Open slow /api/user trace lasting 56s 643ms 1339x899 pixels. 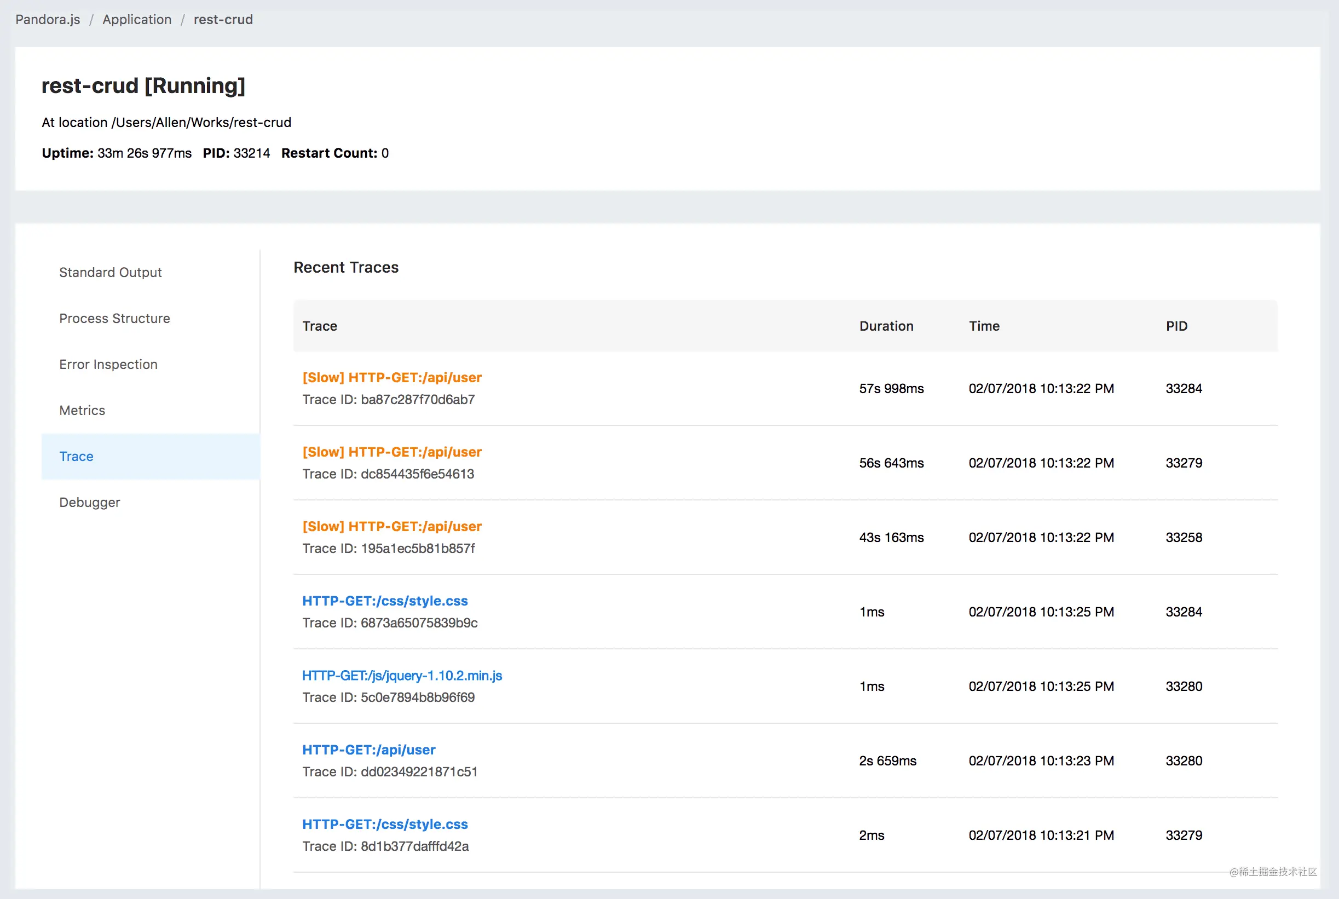392,452
